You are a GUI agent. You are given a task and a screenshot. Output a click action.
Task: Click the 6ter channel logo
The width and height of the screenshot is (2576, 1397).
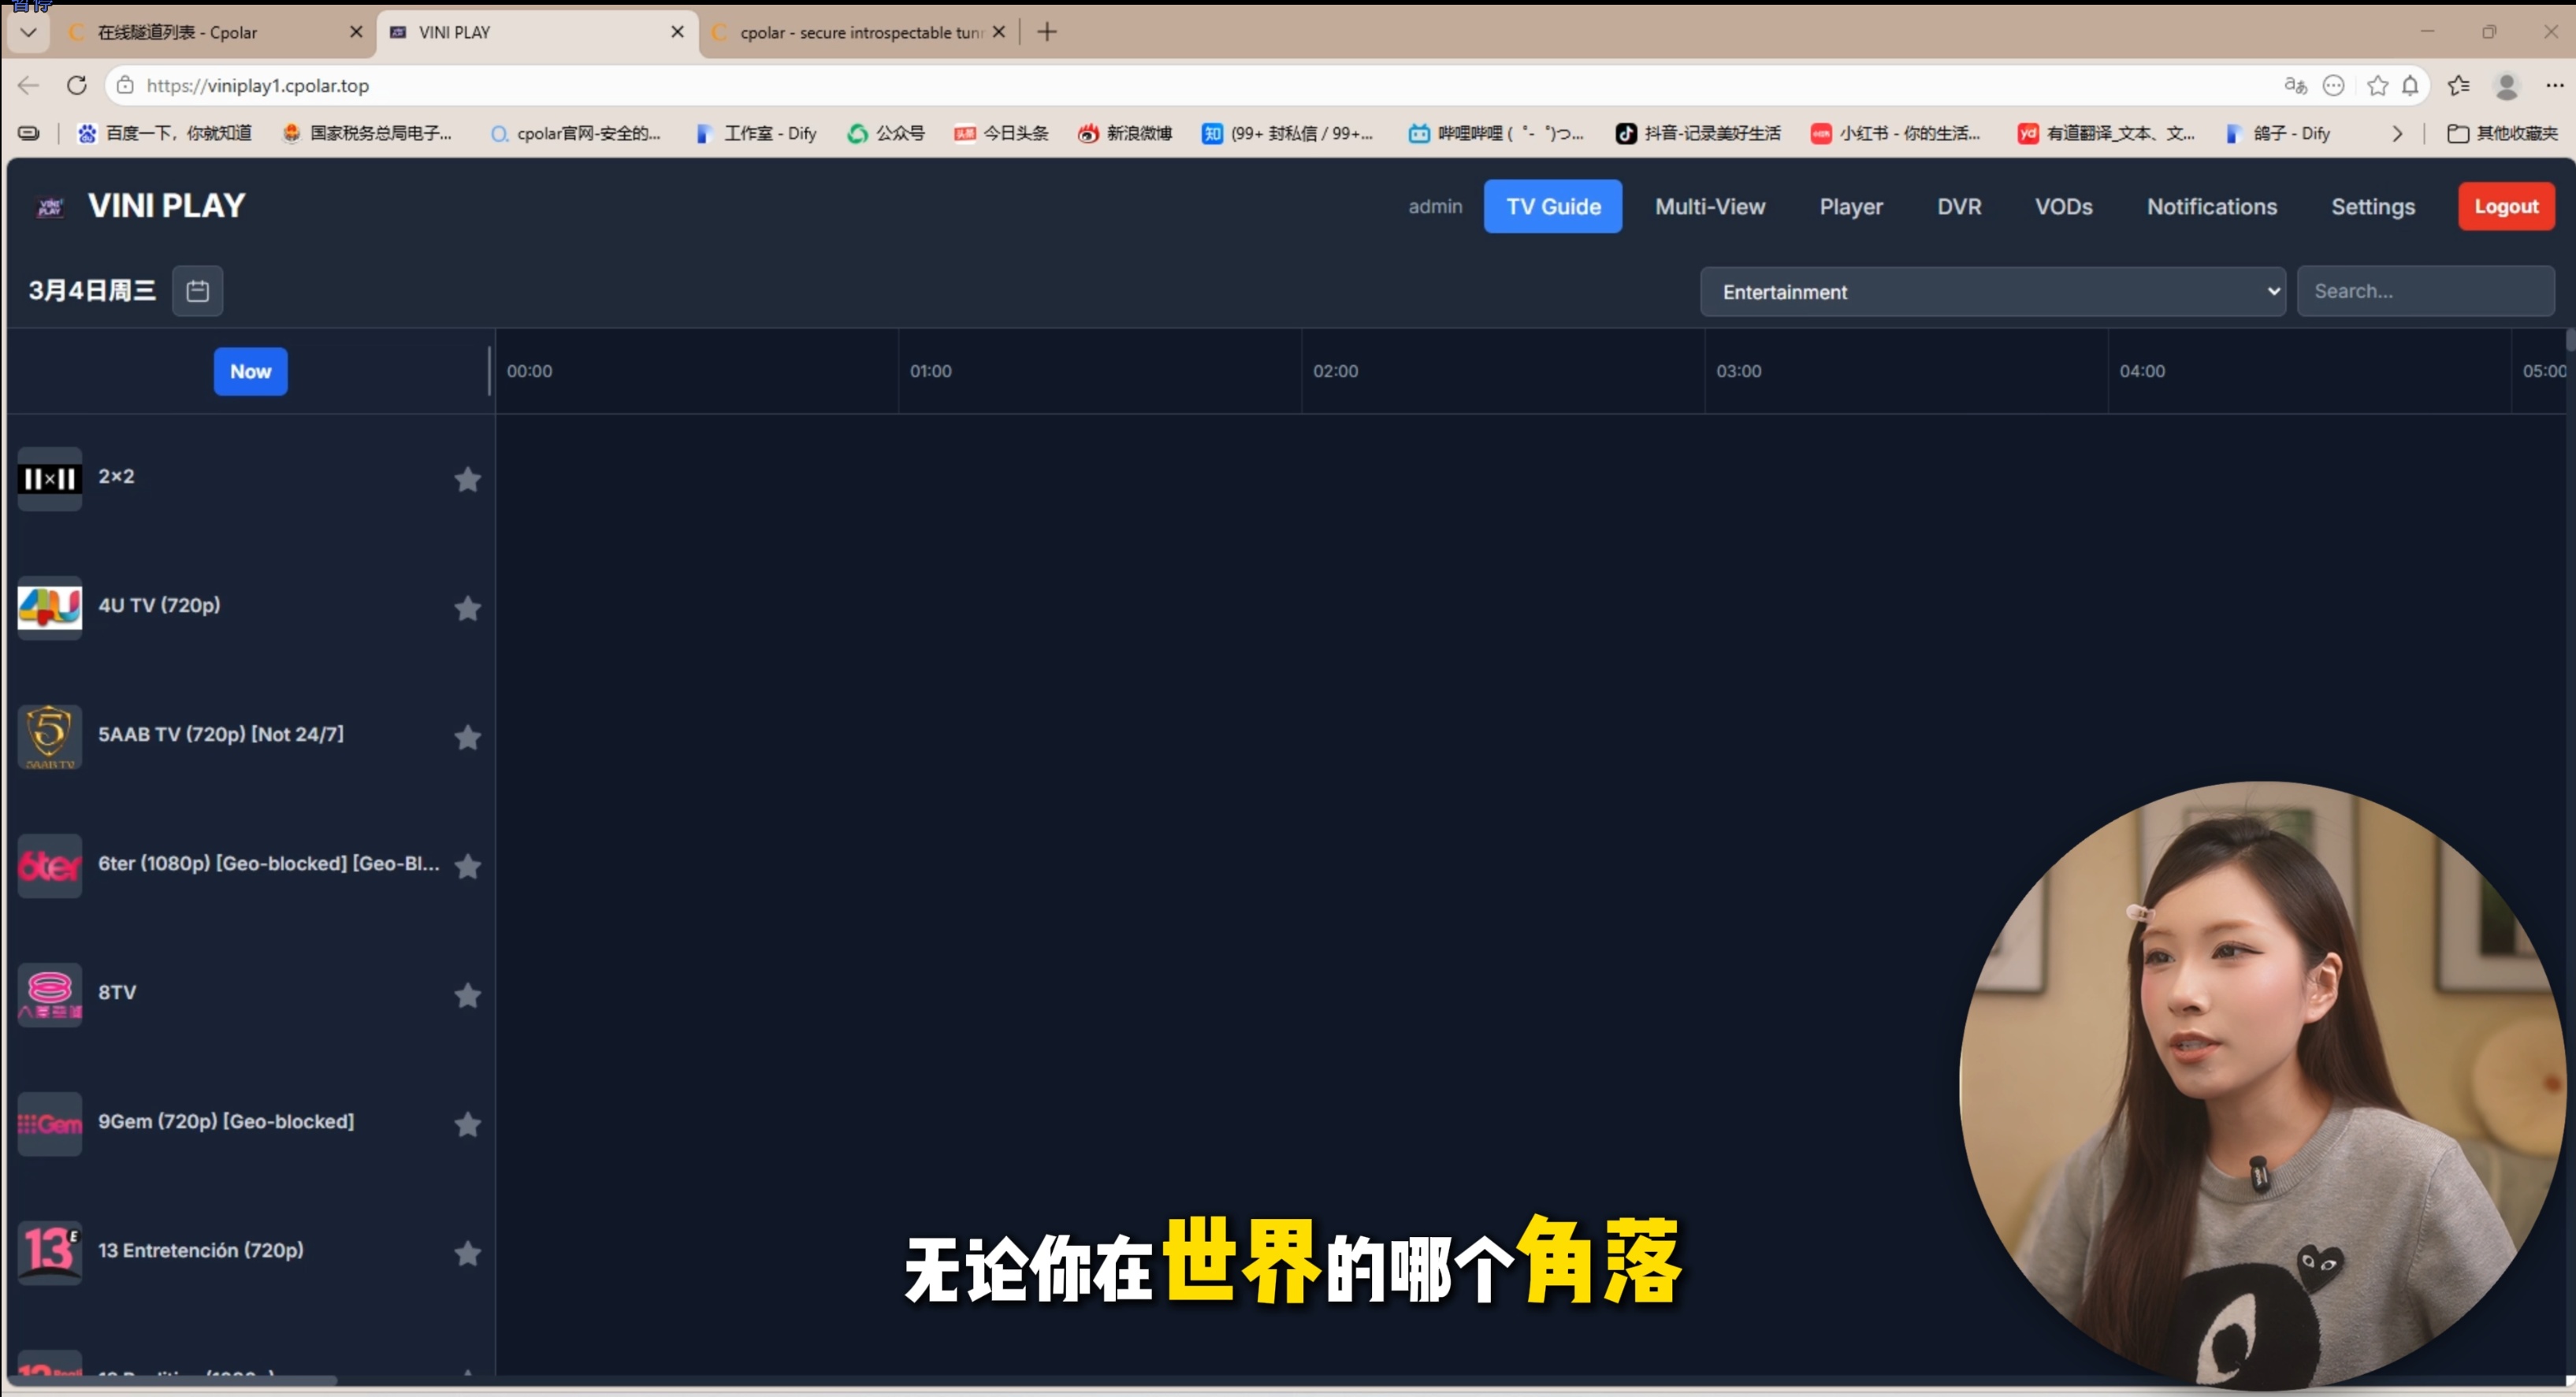[x=49, y=865]
